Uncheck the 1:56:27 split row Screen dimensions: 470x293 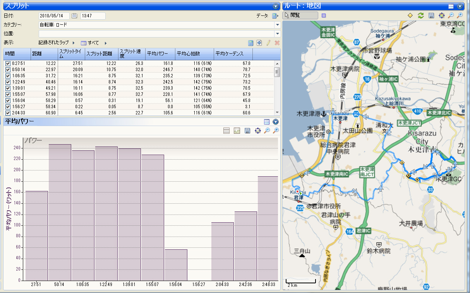(8, 106)
